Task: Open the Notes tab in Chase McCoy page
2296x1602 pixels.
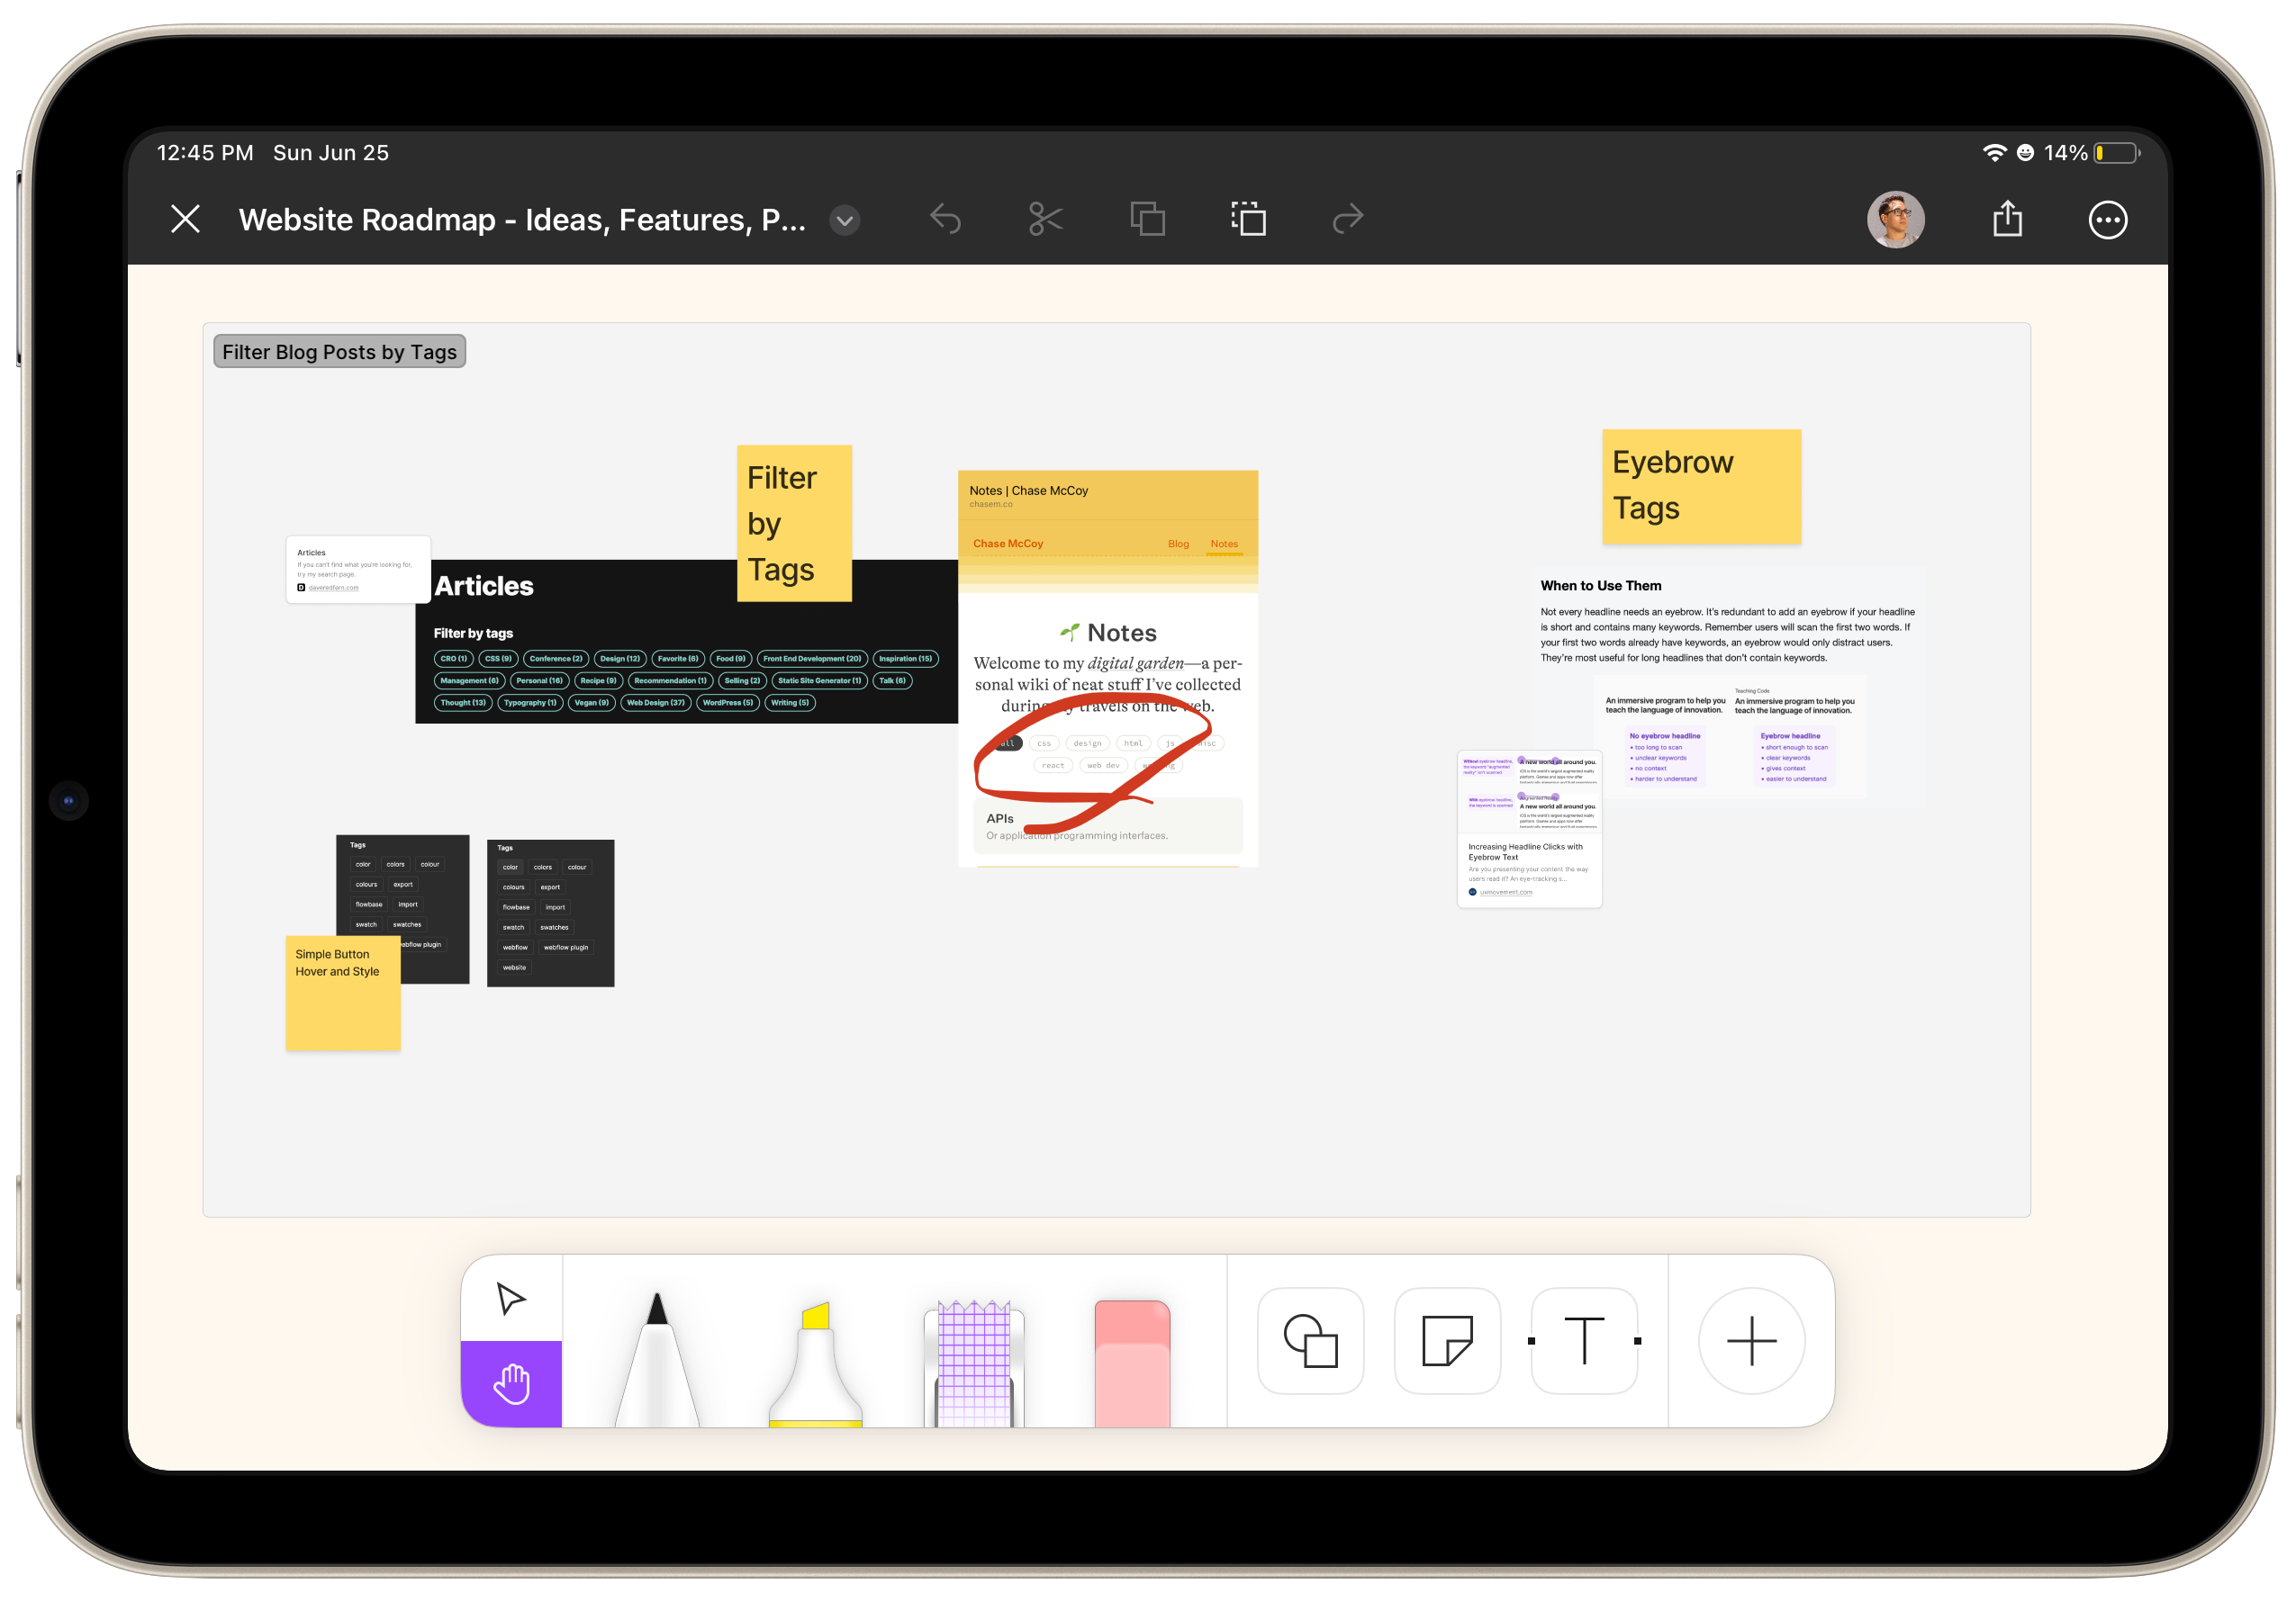Action: [1224, 544]
